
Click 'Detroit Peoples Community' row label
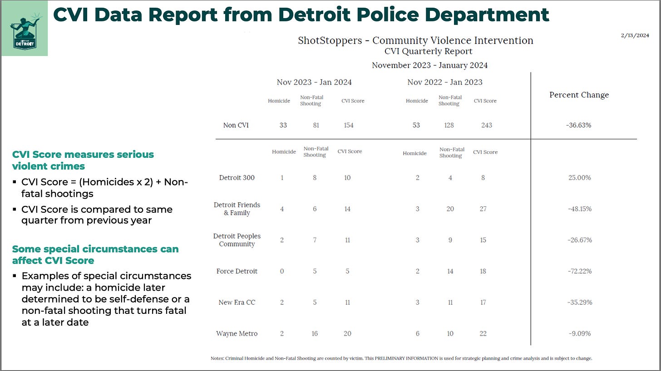click(x=237, y=240)
